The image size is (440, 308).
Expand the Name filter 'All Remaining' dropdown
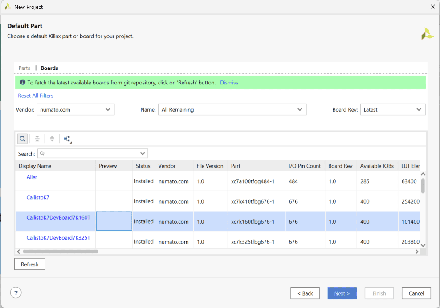[232, 109]
